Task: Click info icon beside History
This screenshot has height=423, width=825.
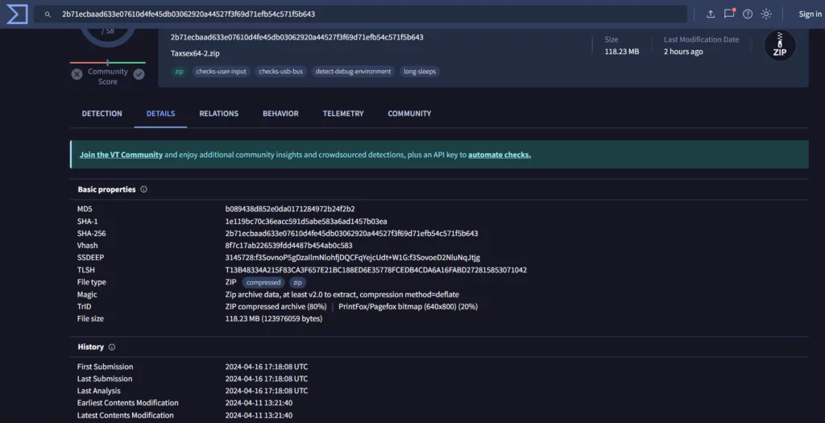Action: coord(112,347)
